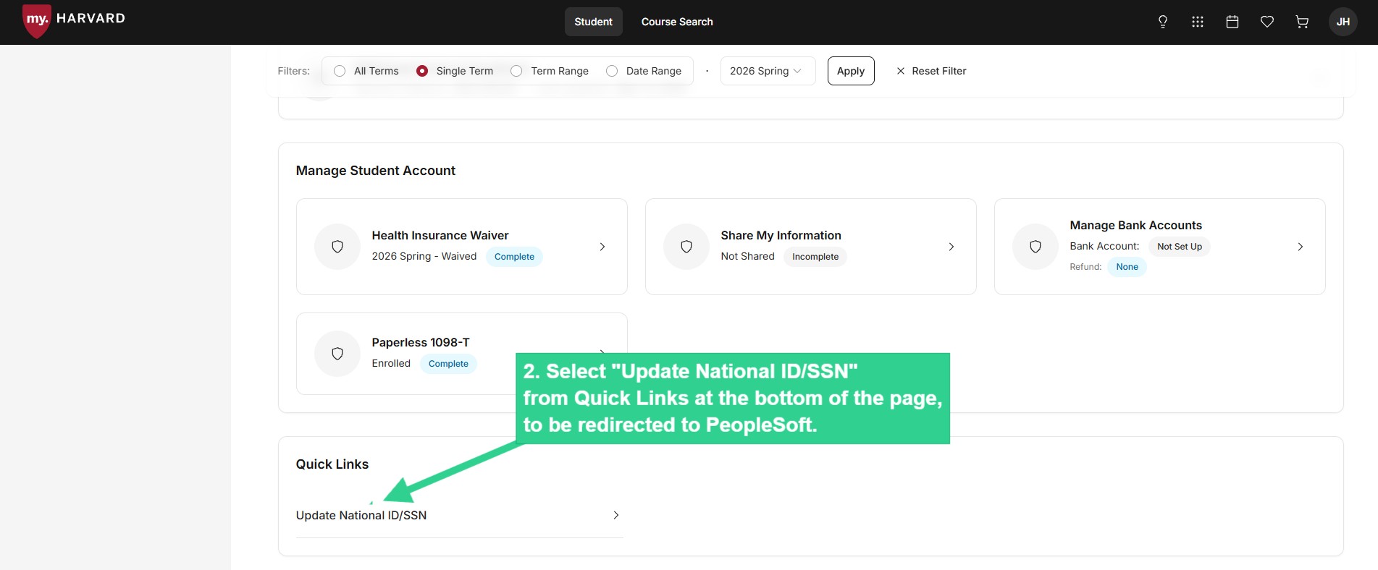Screen dimensions: 1378x570
Task: Open Update National ID/SSN quick link
Action: click(x=459, y=515)
